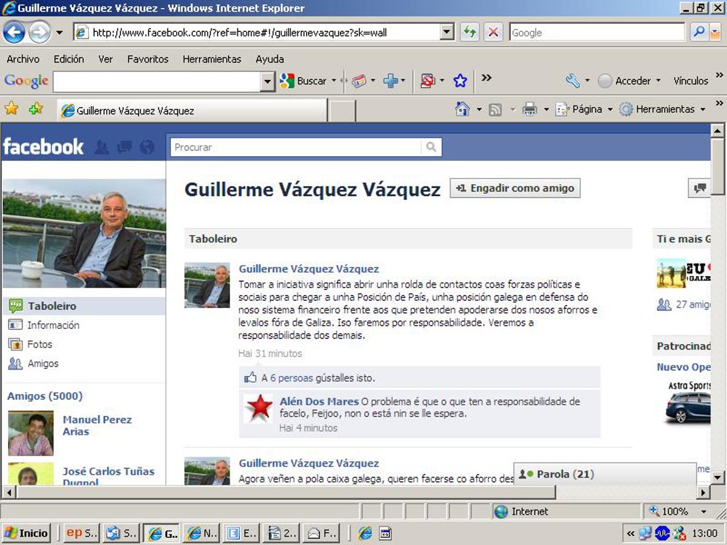This screenshot has width=727, height=545.
Task: Click the Print icon in command bar
Action: click(529, 109)
